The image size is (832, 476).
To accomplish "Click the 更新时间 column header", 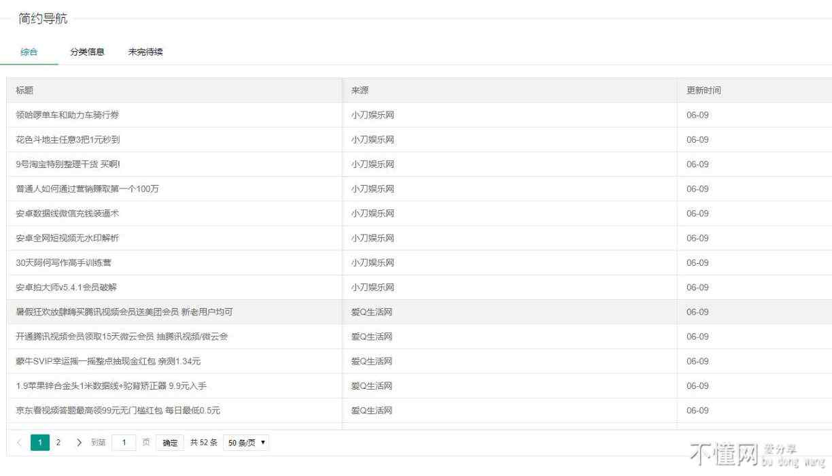I will point(704,90).
